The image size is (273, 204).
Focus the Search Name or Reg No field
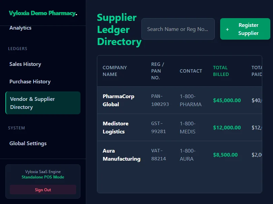[178, 29]
